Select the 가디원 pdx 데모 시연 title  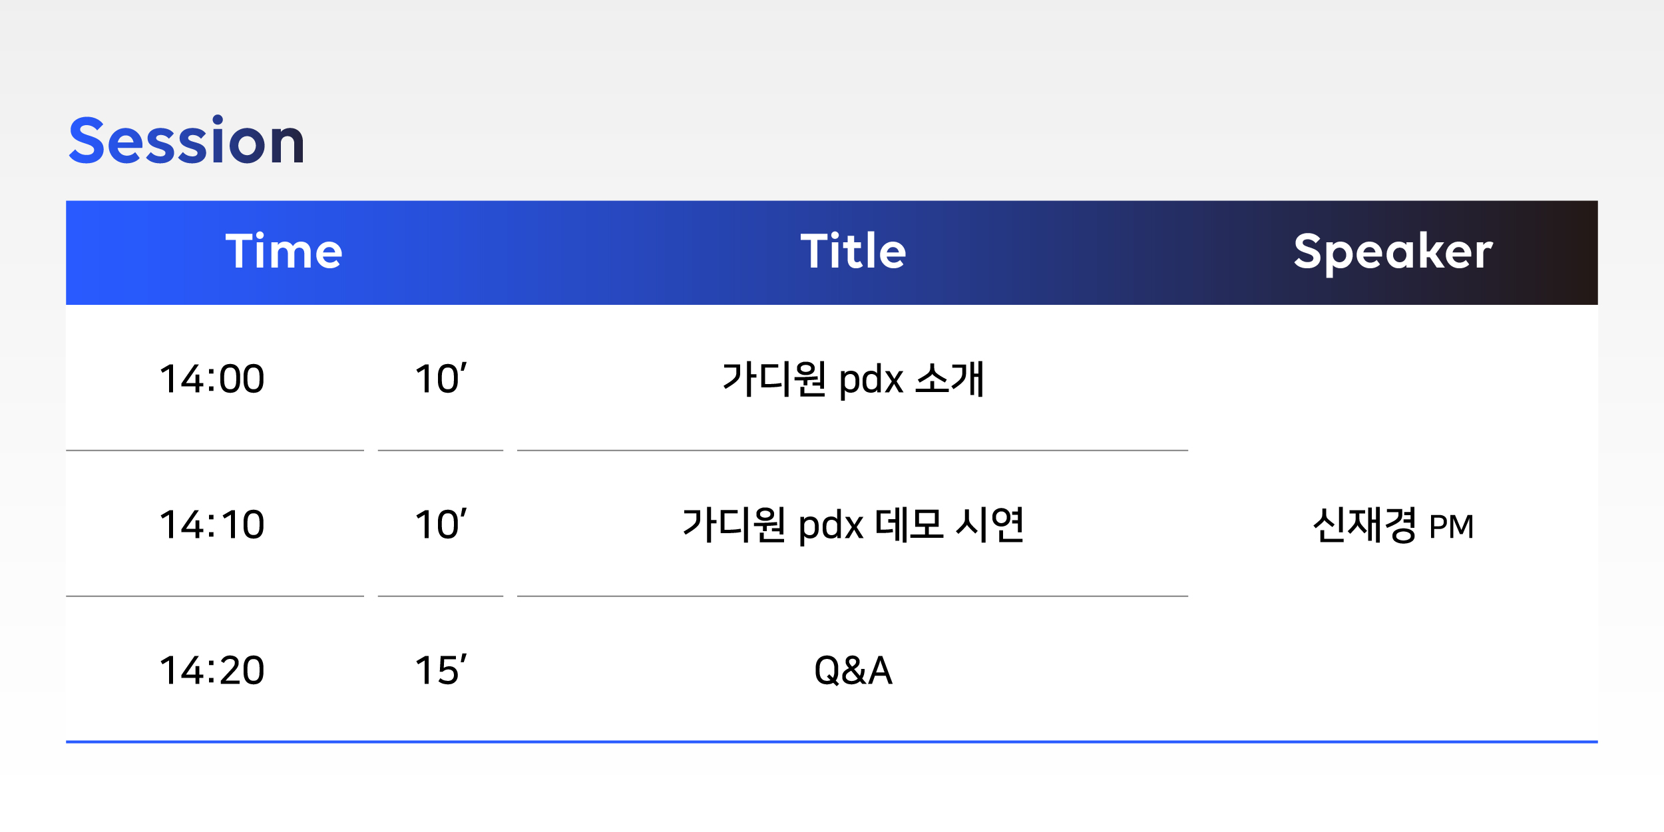pos(853,525)
